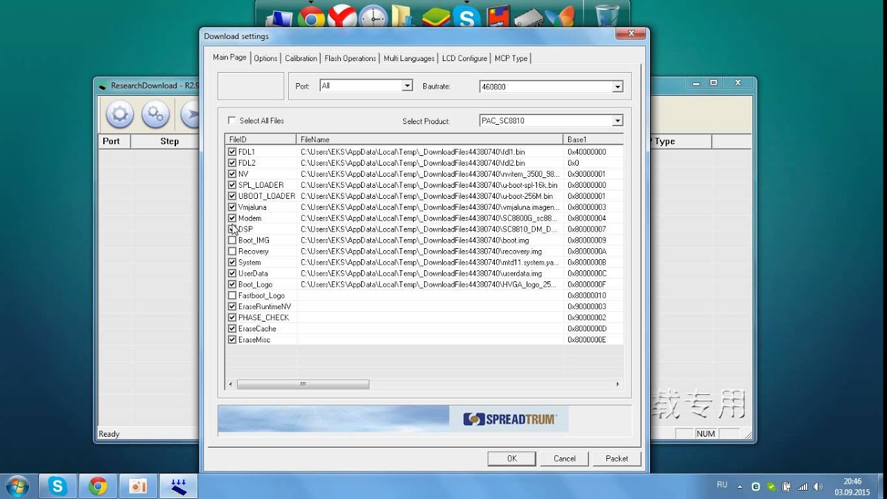This screenshot has width=887, height=499.
Task: Open the butterfly MSN icon in the dock
Action: [559, 17]
